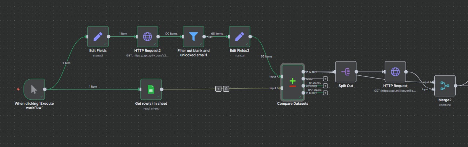
Task: Click the 'Input A' port of Compare Datasets
Action: pyautogui.click(x=282, y=76)
